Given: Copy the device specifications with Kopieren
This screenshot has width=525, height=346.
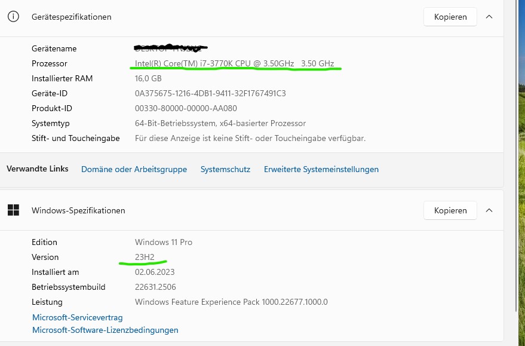Looking at the screenshot, I should coord(450,17).
